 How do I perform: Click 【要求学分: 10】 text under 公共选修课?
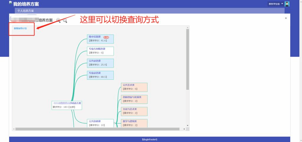click(97, 125)
